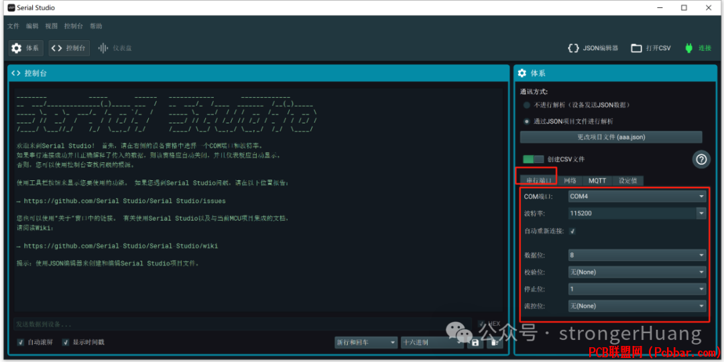
Task: Click Serial Studio app icon in title bar
Action: (x=11, y=8)
